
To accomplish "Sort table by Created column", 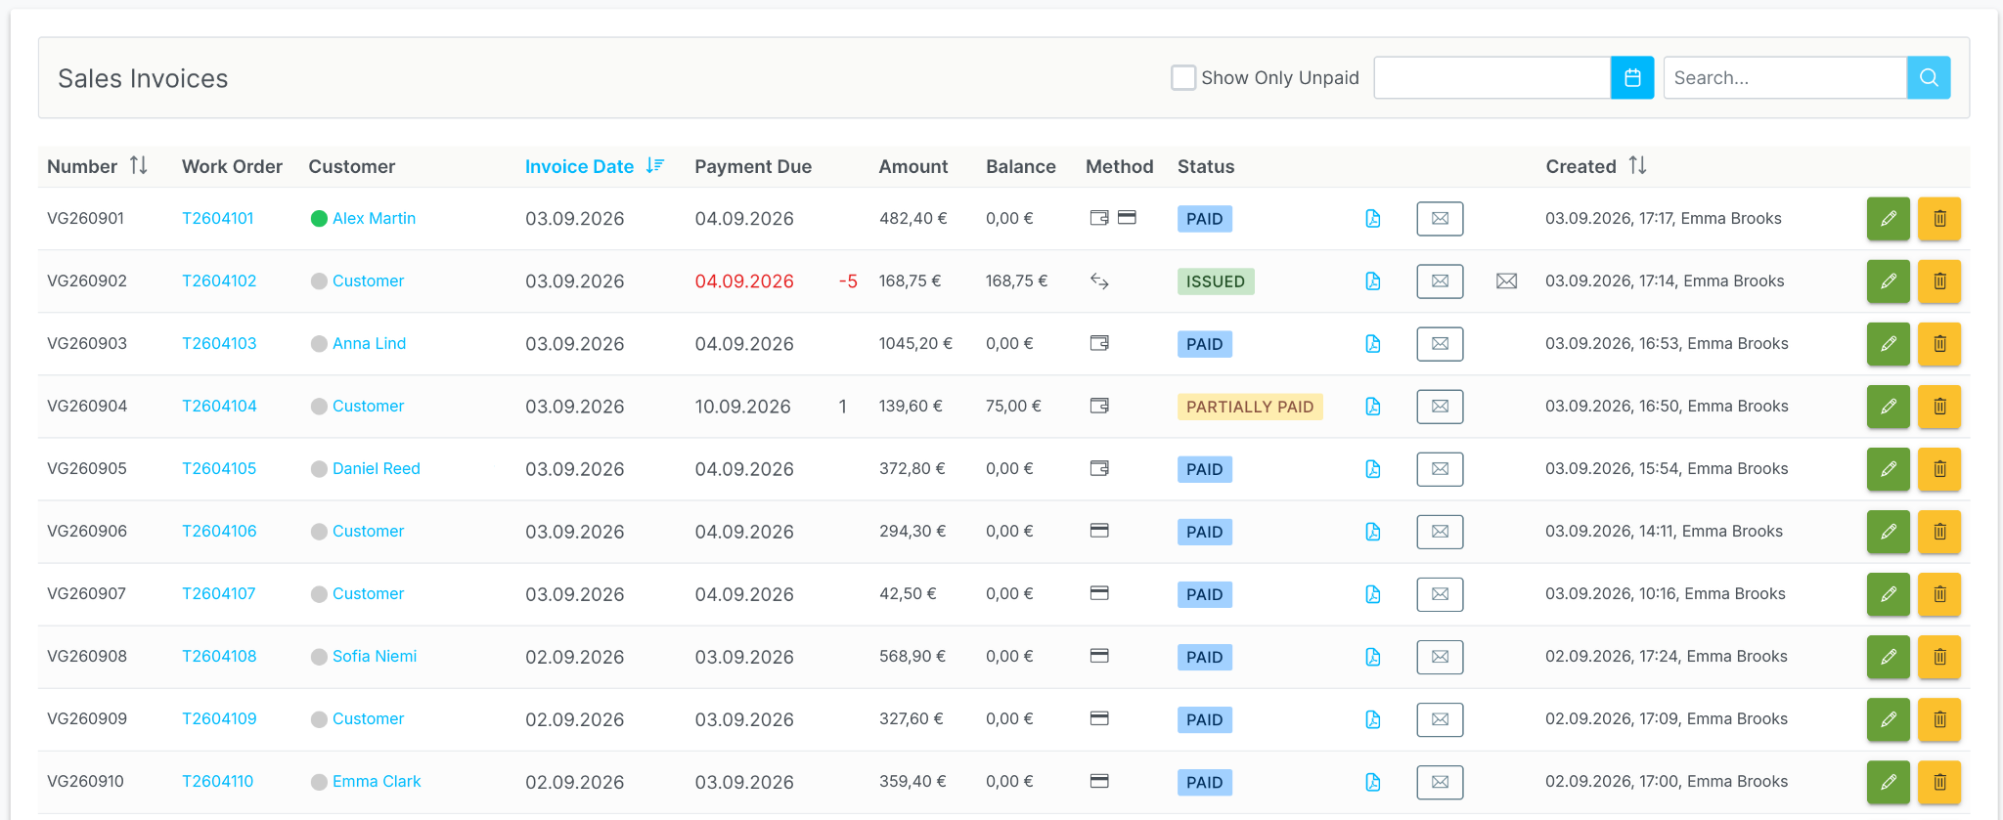I will [1596, 166].
